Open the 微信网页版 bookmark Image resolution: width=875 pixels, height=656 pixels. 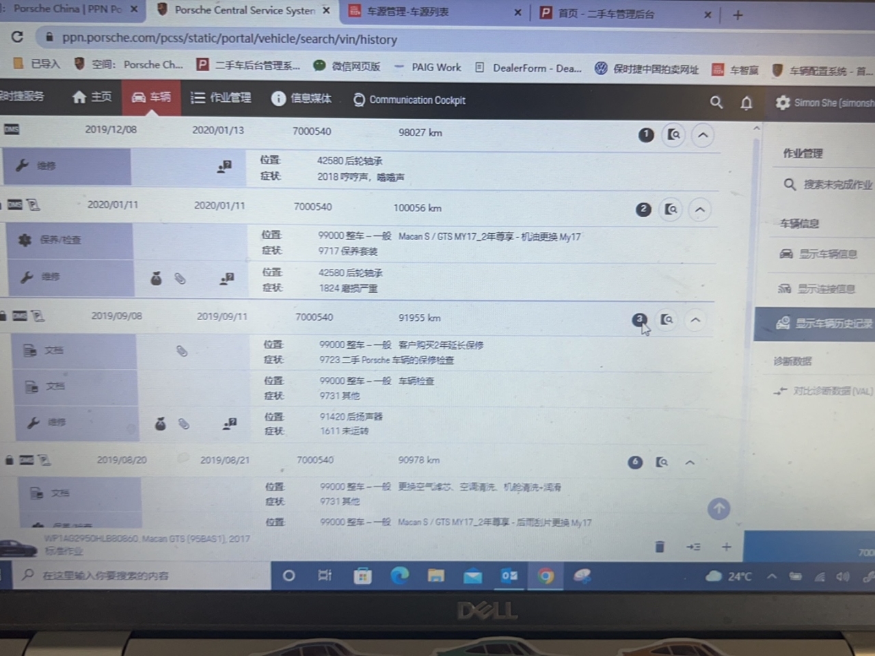347,66
